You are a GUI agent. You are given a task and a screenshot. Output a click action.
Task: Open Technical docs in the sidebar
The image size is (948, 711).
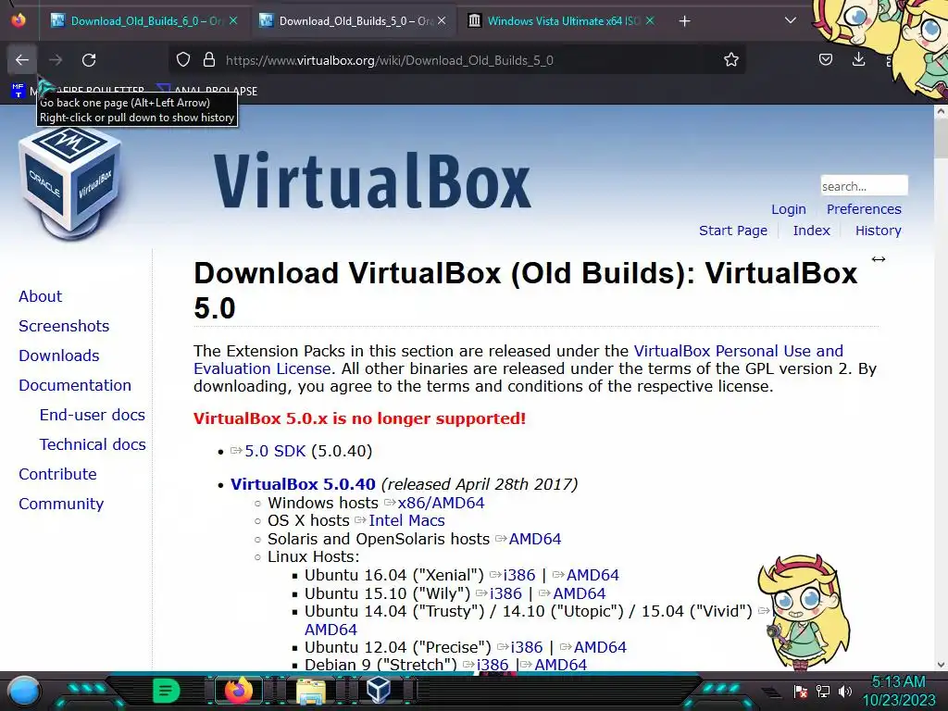(x=93, y=444)
